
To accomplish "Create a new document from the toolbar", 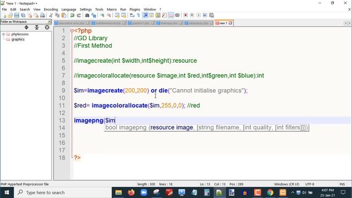I will click(x=4, y=15).
